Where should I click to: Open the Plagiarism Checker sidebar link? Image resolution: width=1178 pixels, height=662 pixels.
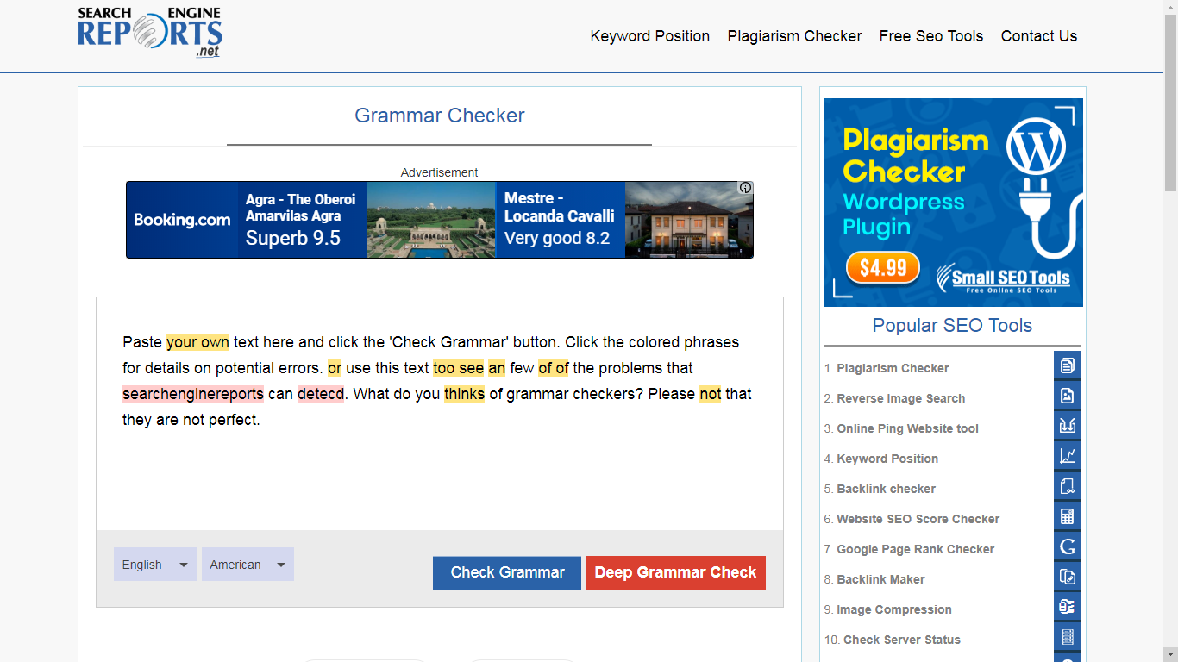[893, 368]
